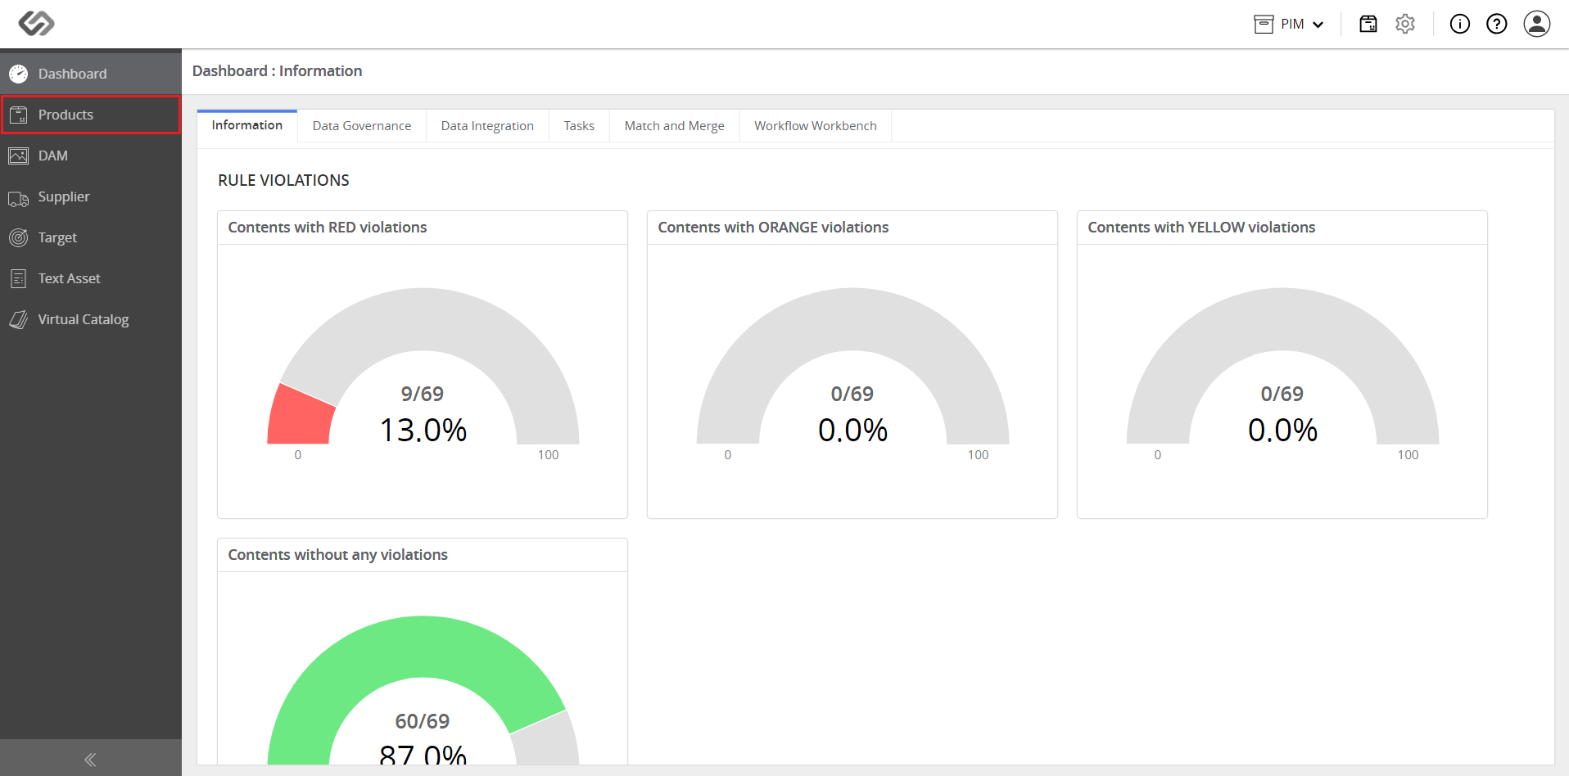Click the 60/69 count in green gauge
1569x776 pixels.
(x=423, y=721)
